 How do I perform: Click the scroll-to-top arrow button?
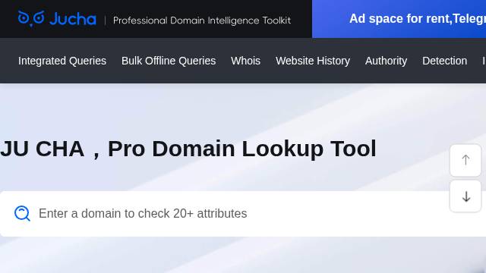point(465,160)
